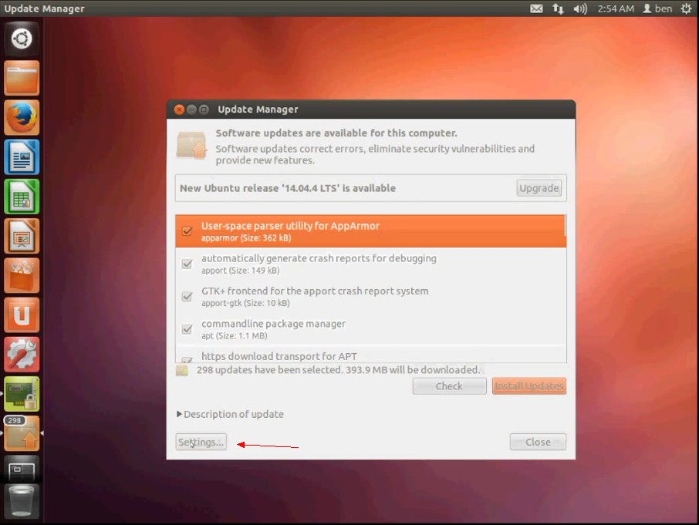
Task: Minimize the Update Manager window
Action: click(x=191, y=109)
